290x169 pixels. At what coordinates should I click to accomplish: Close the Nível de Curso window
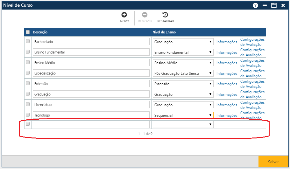coord(283,5)
